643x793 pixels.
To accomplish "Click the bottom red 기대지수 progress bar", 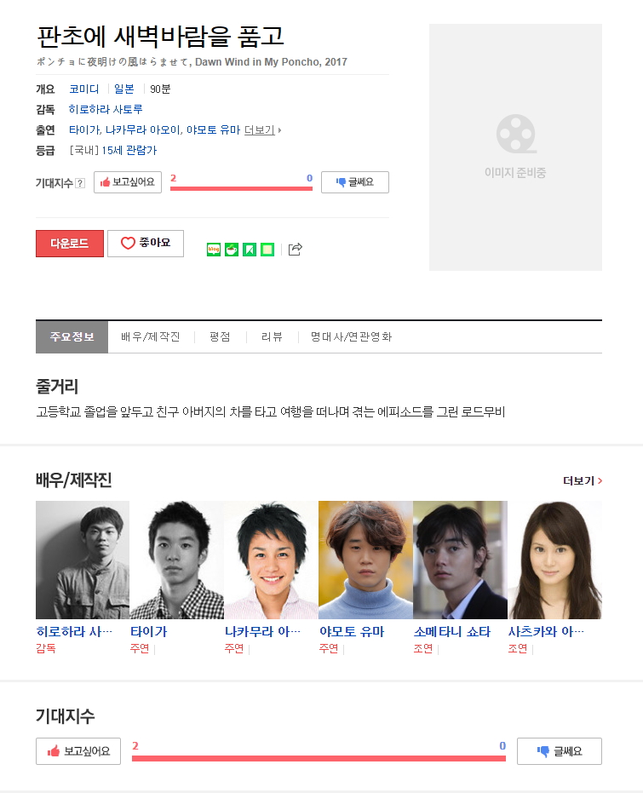I will click(319, 758).
